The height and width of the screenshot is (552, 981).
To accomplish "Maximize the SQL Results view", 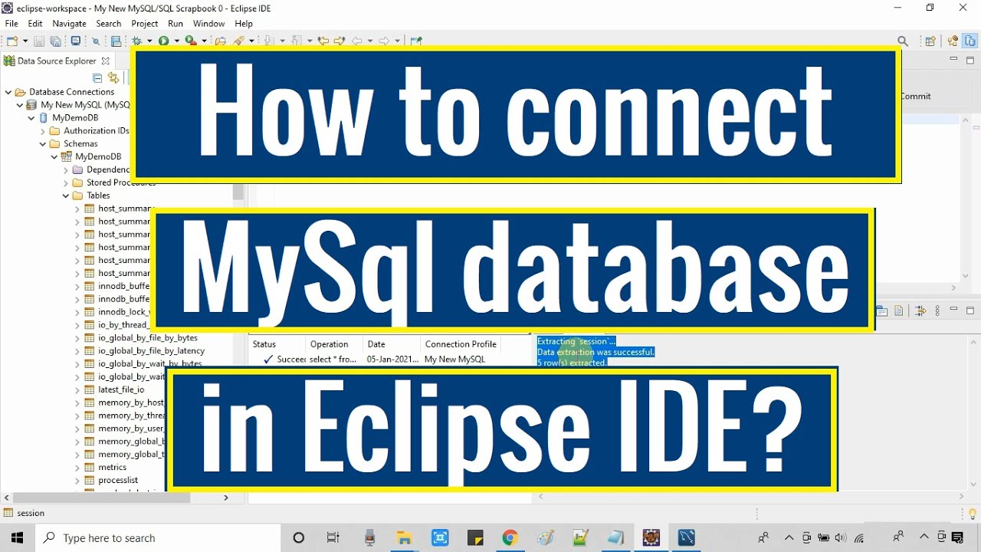I will tap(970, 310).
